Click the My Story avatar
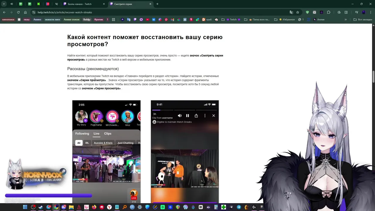This screenshot has height=211, width=375. click(81, 117)
